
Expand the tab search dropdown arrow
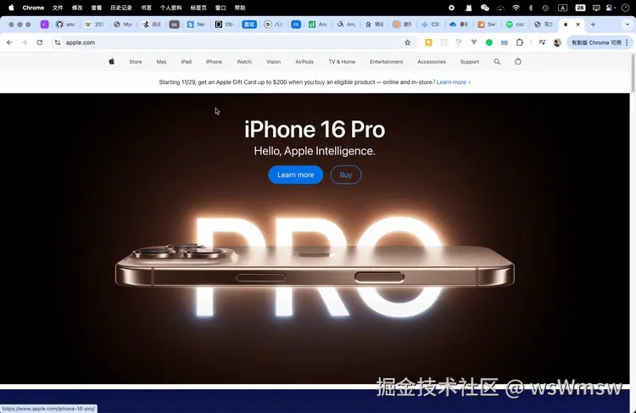(x=627, y=25)
